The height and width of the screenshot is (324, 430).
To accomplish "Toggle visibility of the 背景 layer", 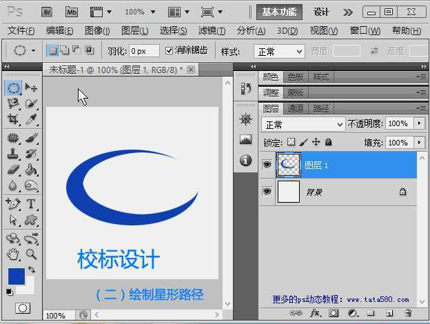I will [267, 192].
